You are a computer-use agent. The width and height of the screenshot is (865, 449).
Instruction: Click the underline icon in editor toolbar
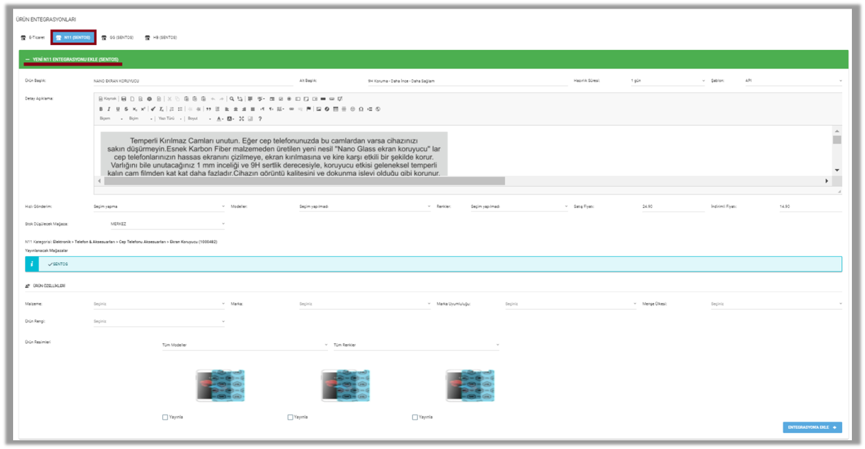pyautogui.click(x=117, y=109)
